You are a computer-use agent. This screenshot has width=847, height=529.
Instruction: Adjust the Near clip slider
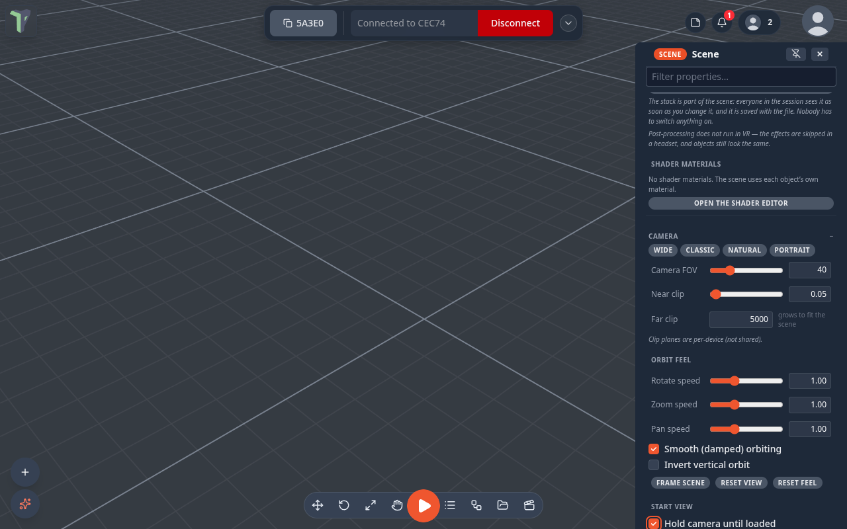click(x=746, y=294)
